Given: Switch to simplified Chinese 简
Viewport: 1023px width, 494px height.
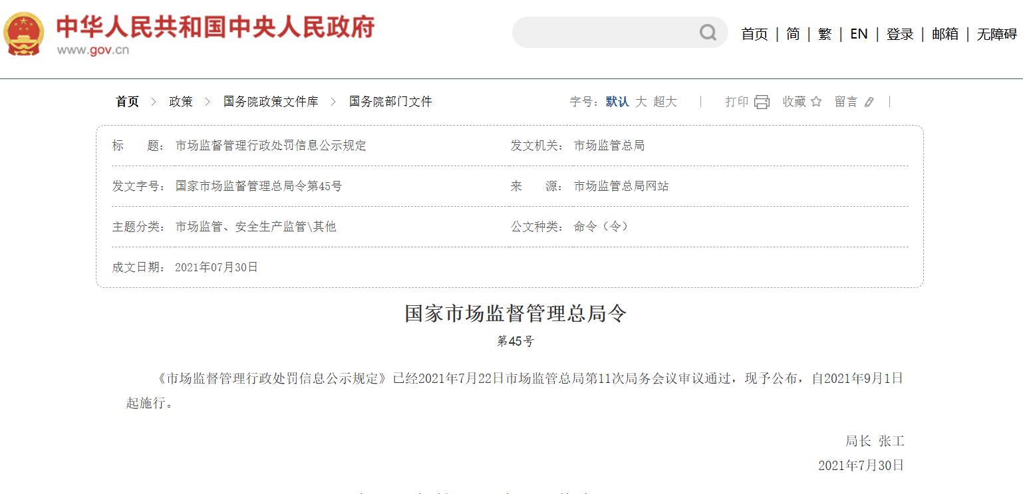Looking at the screenshot, I should (793, 34).
